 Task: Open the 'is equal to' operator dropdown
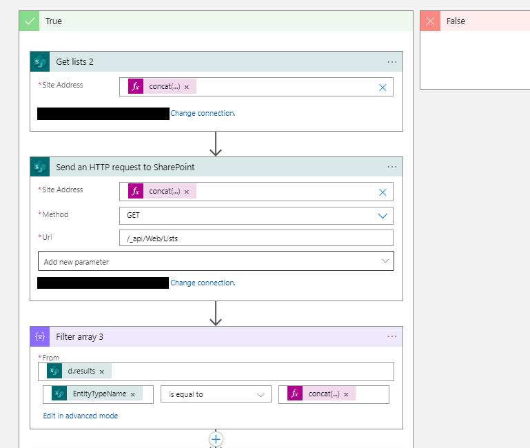(x=216, y=394)
